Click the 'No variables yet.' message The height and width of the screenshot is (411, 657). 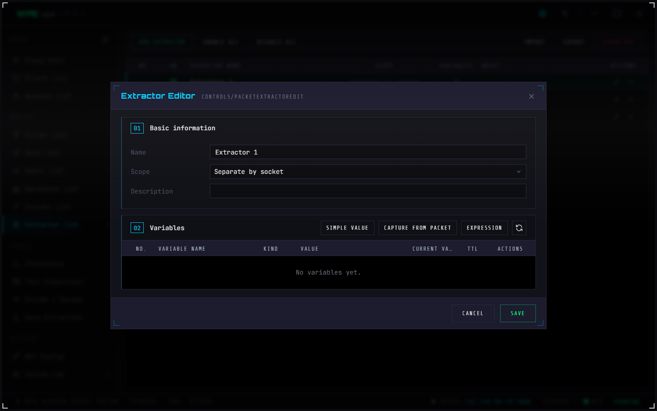tap(328, 272)
